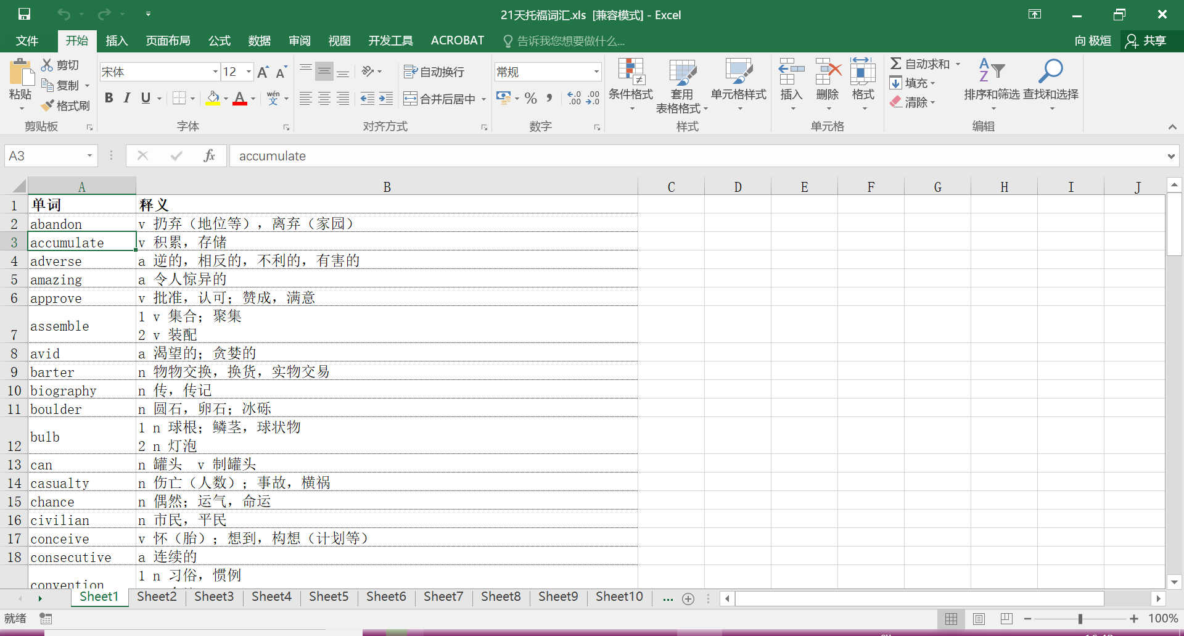Toggle center text alignment
1184x636 pixels.
[x=324, y=99]
